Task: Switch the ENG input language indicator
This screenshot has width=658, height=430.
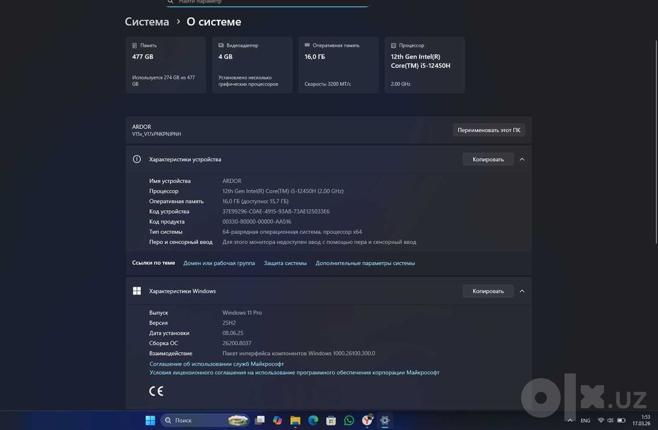Action: [x=586, y=420]
